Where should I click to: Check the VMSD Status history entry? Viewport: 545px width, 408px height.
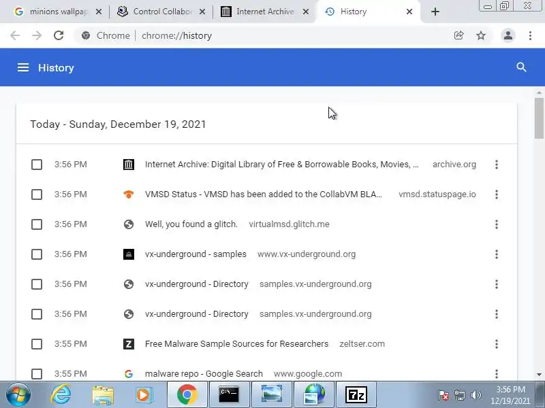coord(37,194)
